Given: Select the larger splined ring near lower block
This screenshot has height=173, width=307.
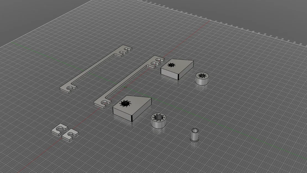Looking at the screenshot, I should [159, 121].
